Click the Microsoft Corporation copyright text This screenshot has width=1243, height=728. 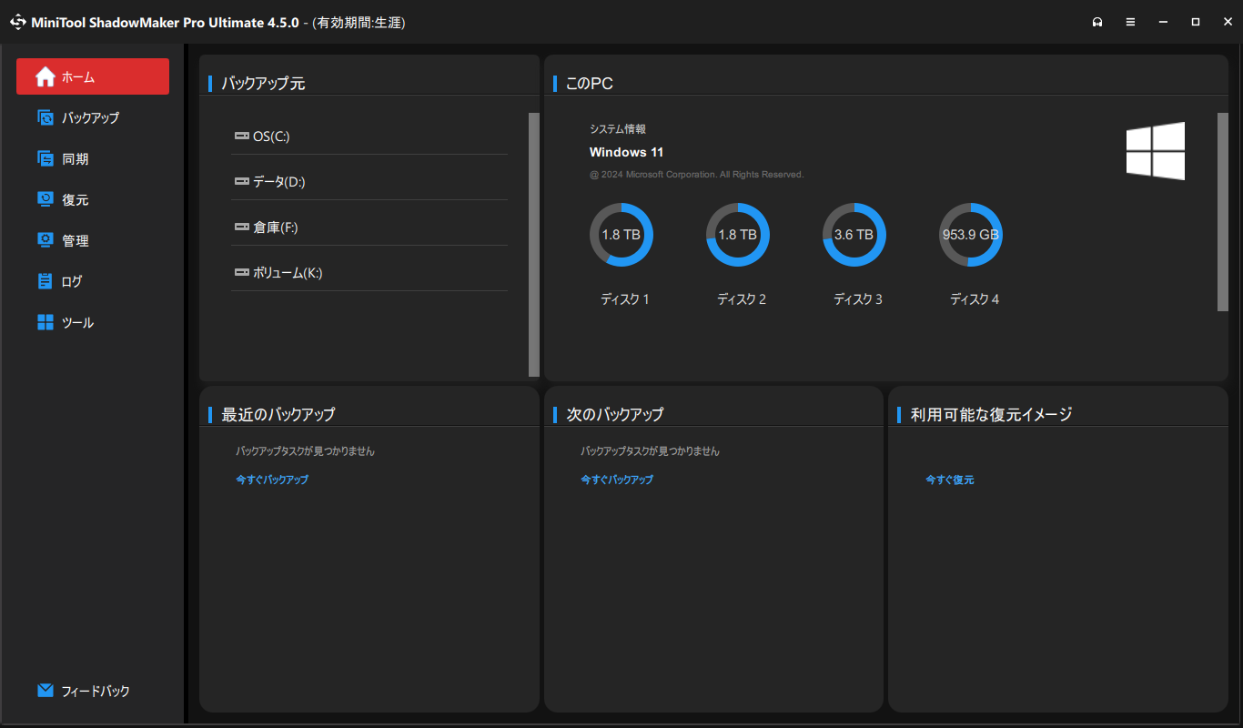click(697, 174)
